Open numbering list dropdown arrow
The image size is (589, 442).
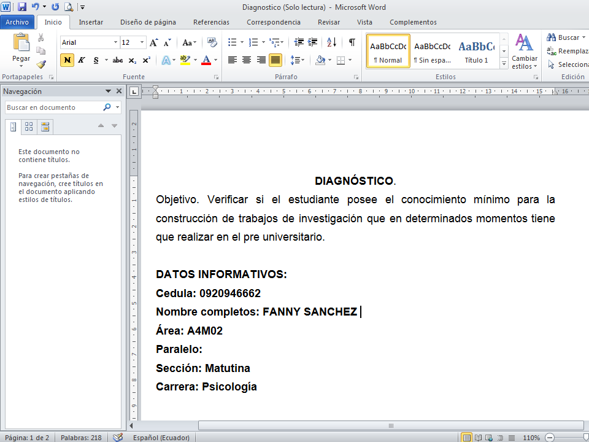(263, 42)
